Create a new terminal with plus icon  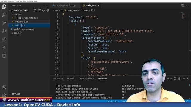tap(168, 78)
